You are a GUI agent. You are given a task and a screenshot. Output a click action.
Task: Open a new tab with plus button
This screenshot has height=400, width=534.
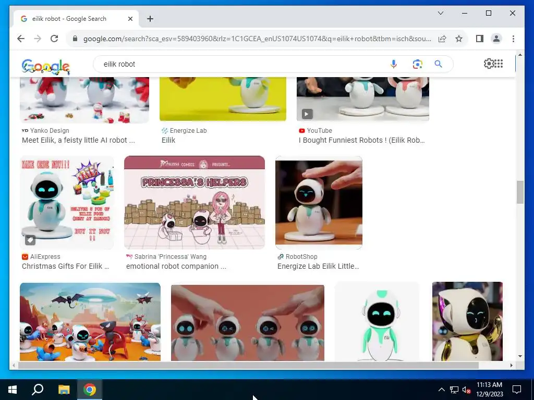(150, 19)
